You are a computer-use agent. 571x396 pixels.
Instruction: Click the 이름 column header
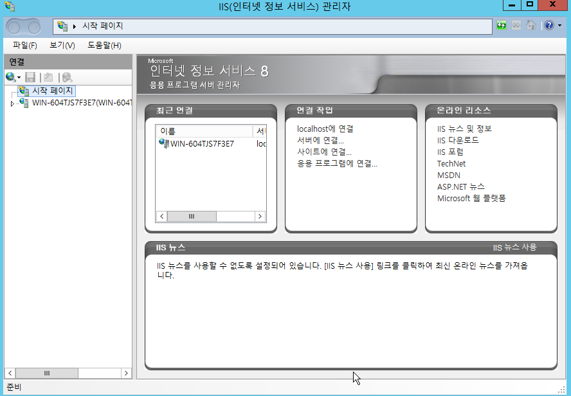(204, 131)
